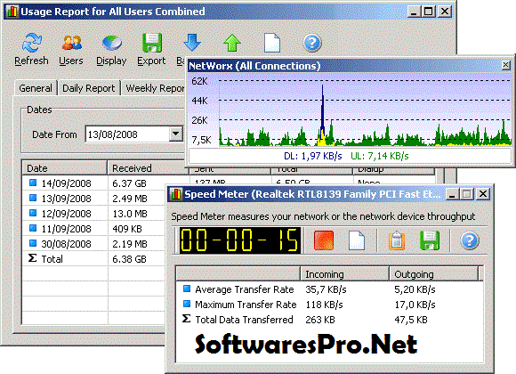Click the Date column header
Screen dimensions: 516x374
click(x=64, y=168)
